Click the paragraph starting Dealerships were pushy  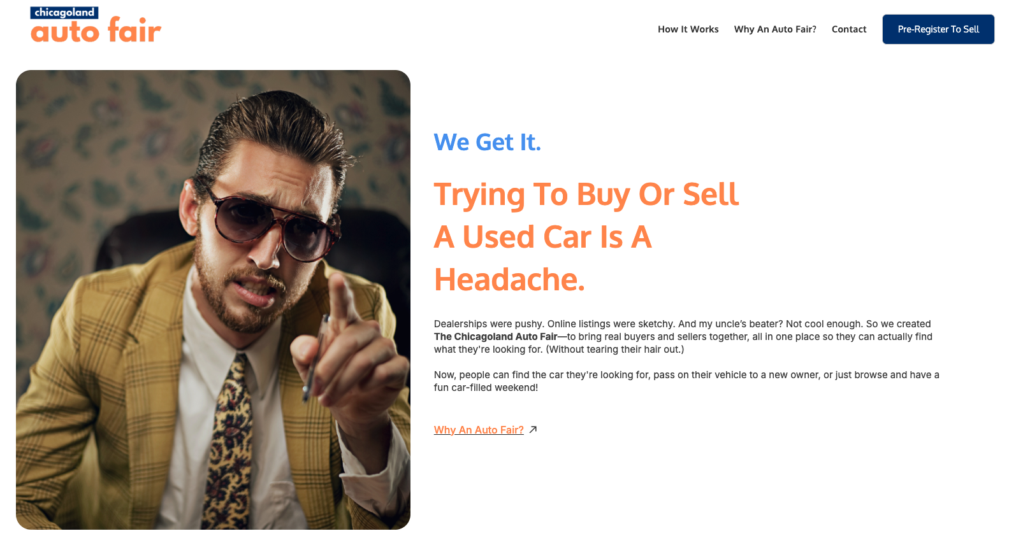683,337
